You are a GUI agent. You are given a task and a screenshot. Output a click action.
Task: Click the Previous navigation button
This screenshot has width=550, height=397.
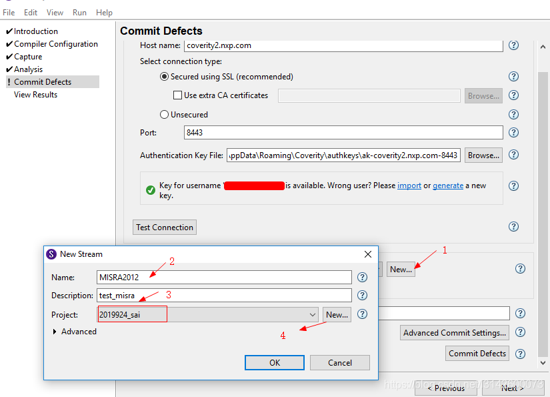pyautogui.click(x=446, y=388)
